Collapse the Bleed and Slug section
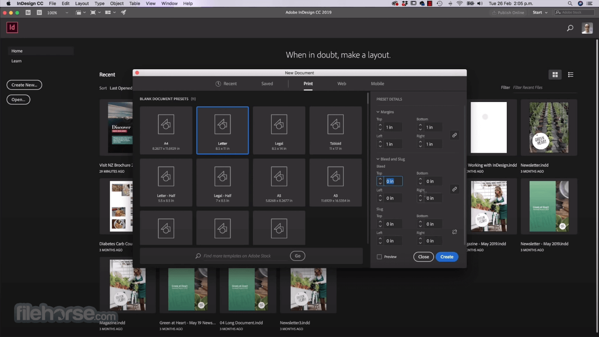The height and width of the screenshot is (337, 599). point(378,159)
